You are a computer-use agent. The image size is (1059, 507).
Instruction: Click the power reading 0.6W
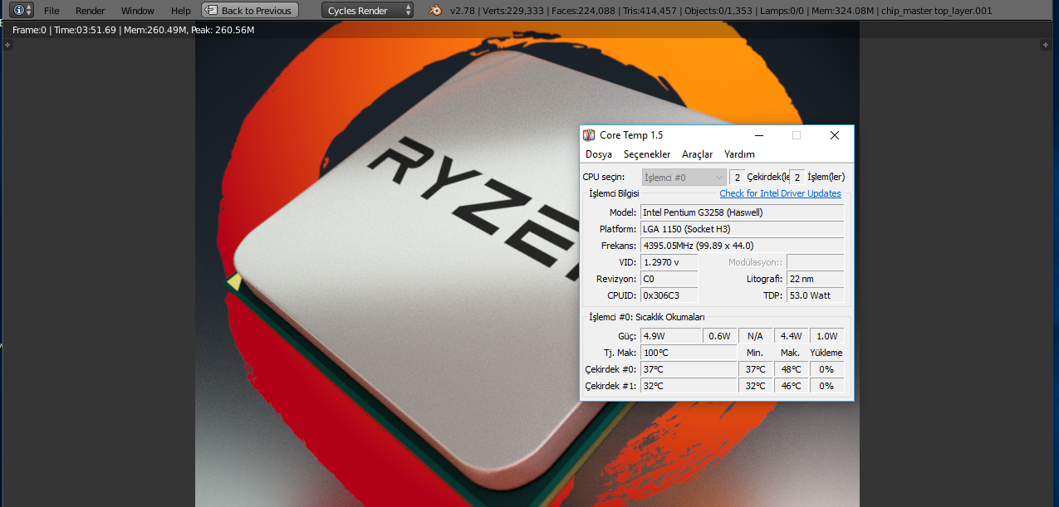719,336
